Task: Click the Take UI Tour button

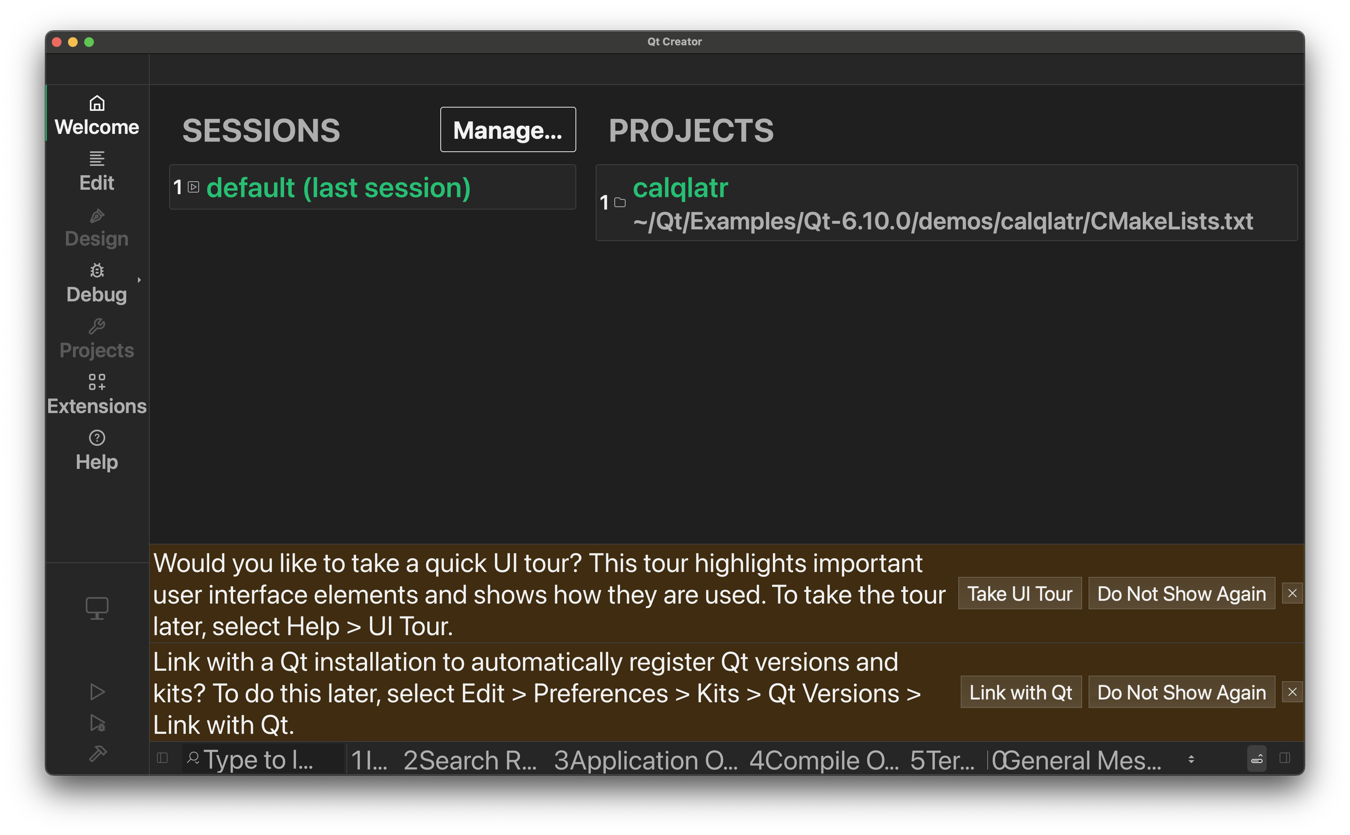Action: coord(1019,593)
